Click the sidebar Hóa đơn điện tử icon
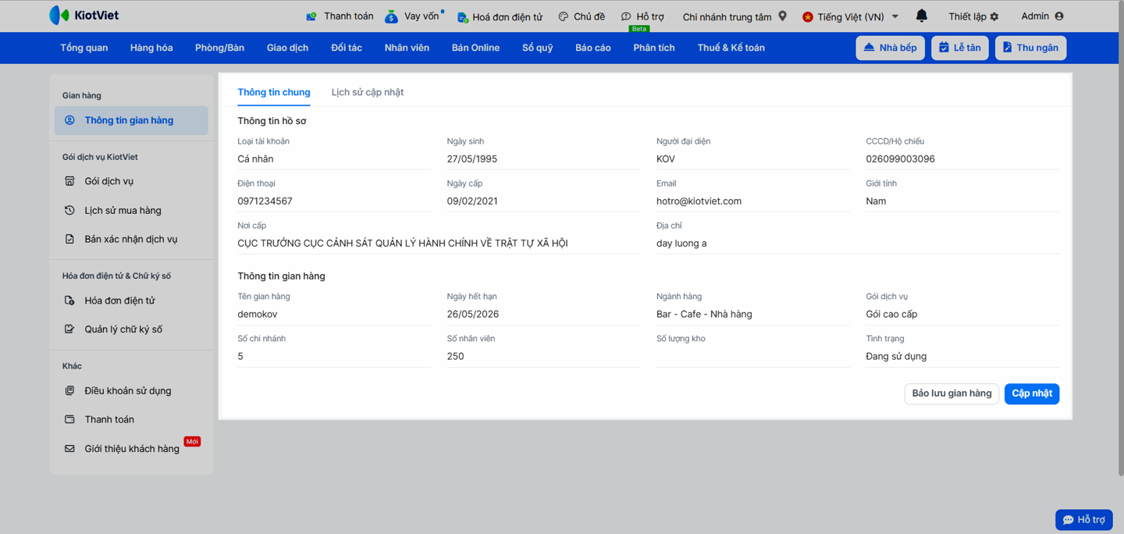The width and height of the screenshot is (1124, 534). coord(69,301)
